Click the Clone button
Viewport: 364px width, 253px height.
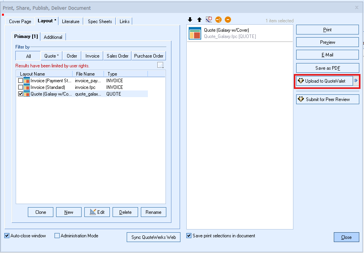click(x=41, y=212)
